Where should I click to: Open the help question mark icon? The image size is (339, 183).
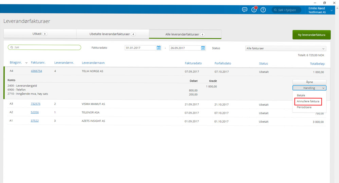263,10
